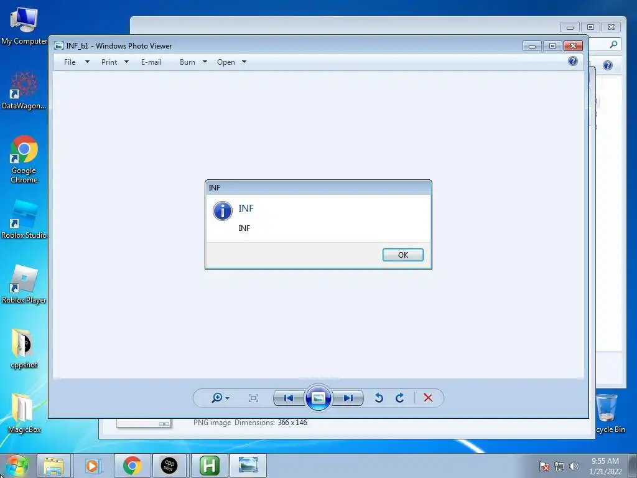Screen dimensions: 637x478
Task: Click E-mail in the toolbar
Action: coord(151,62)
